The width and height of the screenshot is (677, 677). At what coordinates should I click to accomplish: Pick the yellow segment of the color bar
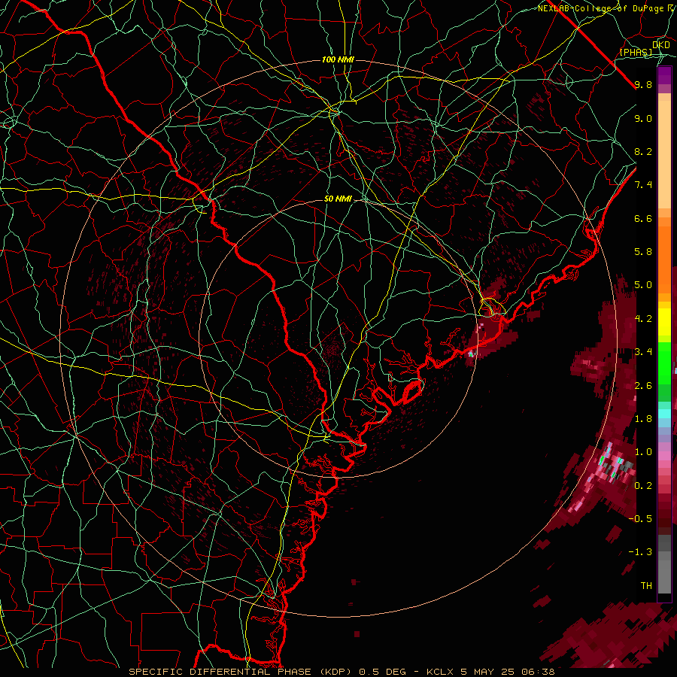pos(664,322)
